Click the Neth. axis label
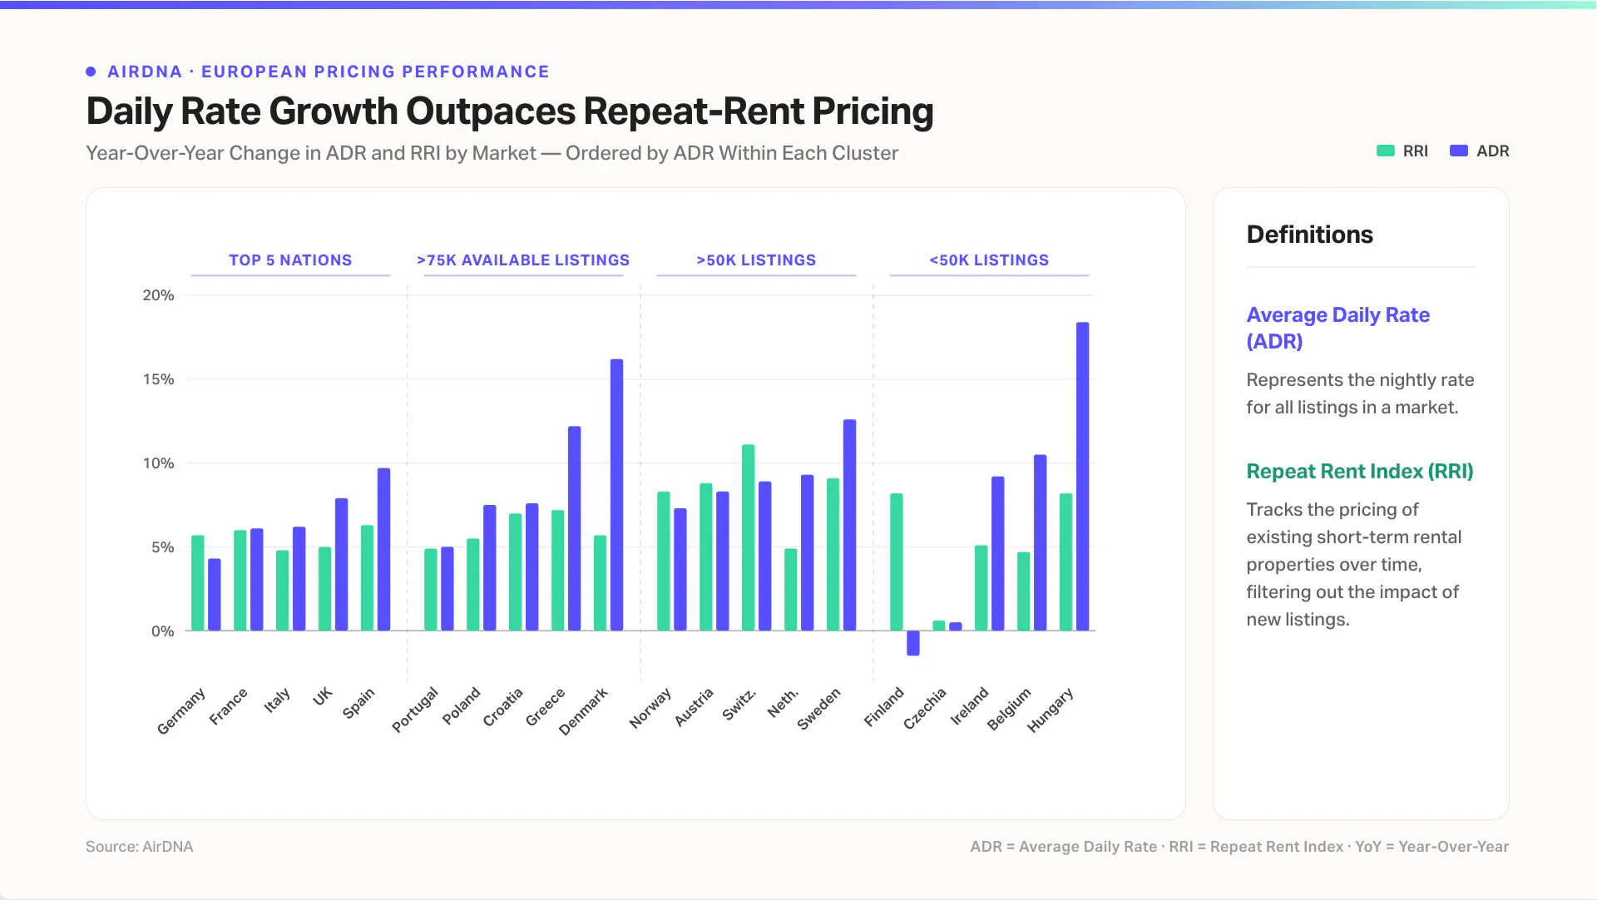Screen dimensions: 1597x900 point(783,703)
